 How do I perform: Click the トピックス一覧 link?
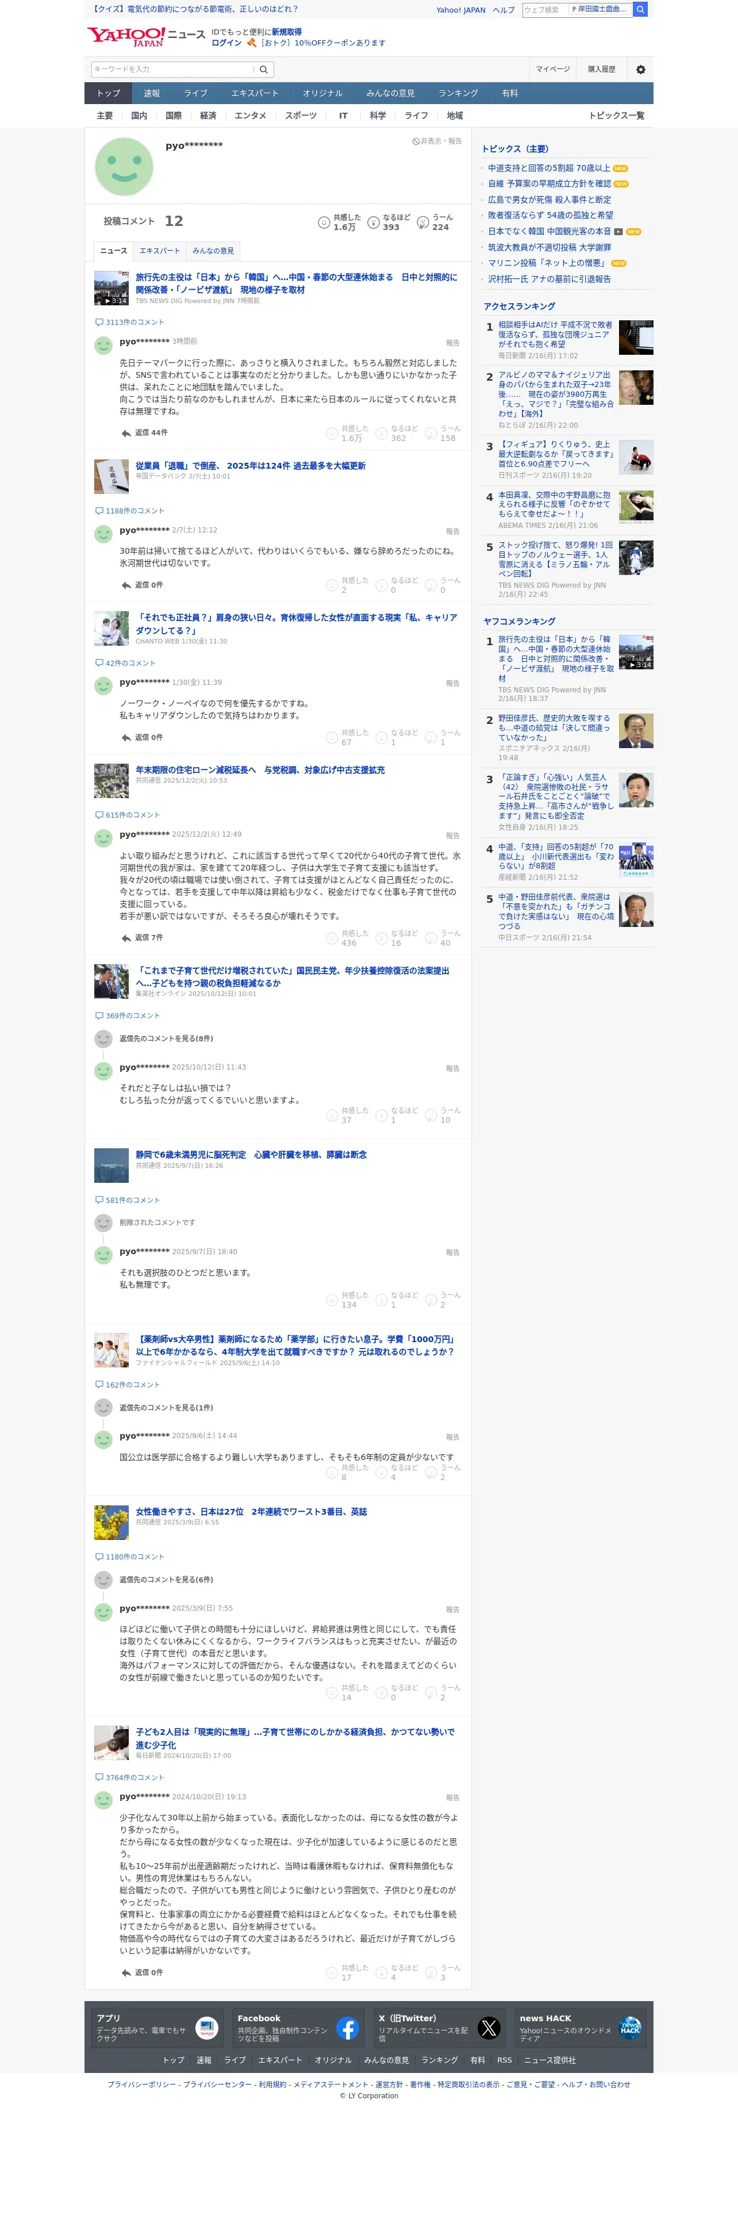(616, 116)
